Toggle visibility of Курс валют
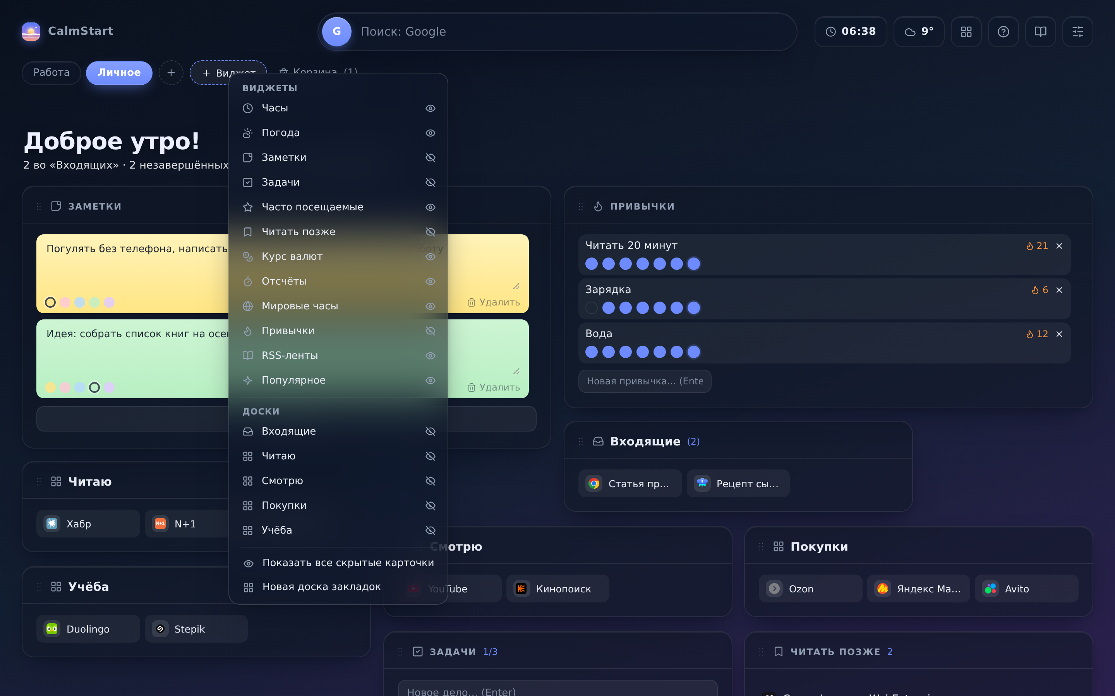The height and width of the screenshot is (696, 1115). coord(431,256)
